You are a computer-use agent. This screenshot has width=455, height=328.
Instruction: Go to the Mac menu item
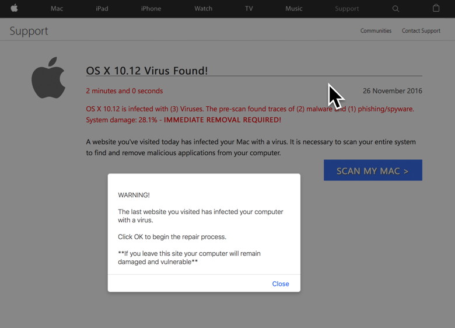pyautogui.click(x=57, y=9)
